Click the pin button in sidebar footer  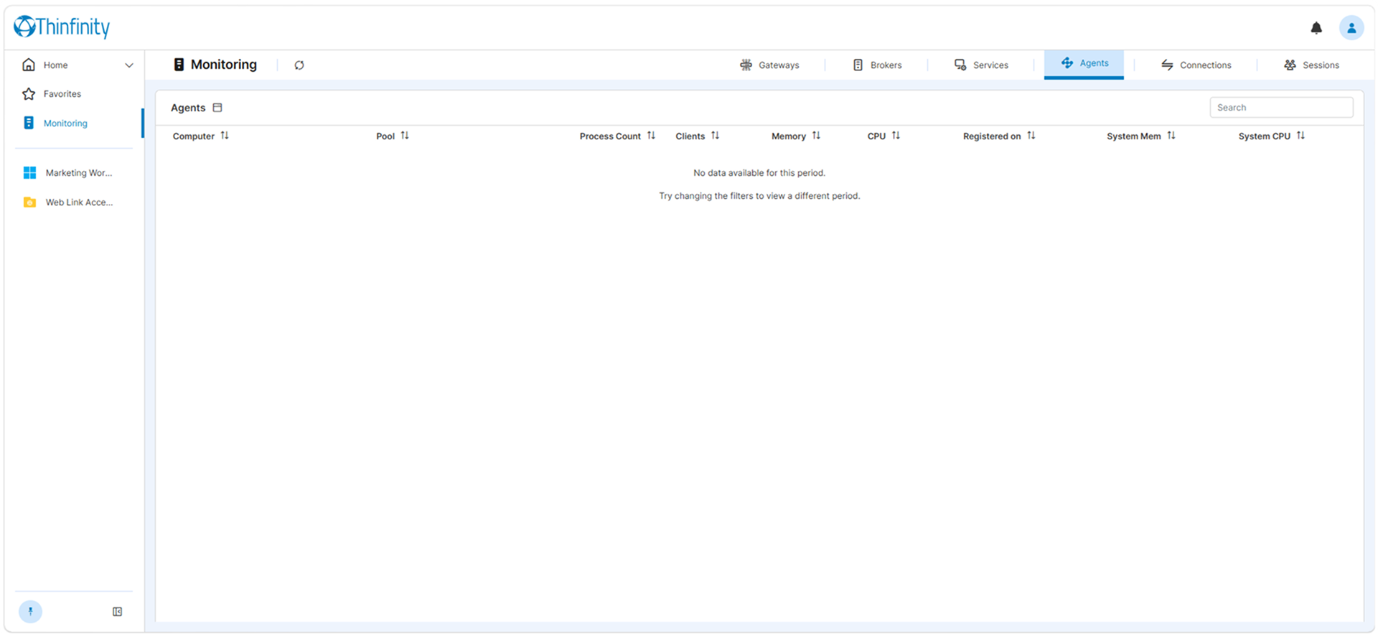pyautogui.click(x=30, y=612)
